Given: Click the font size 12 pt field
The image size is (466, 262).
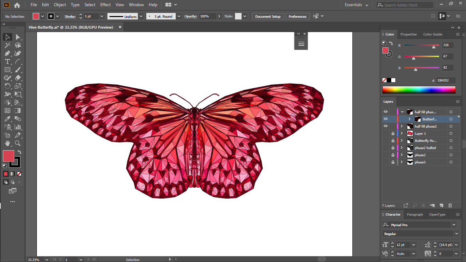Looking at the screenshot, I should (403, 245).
